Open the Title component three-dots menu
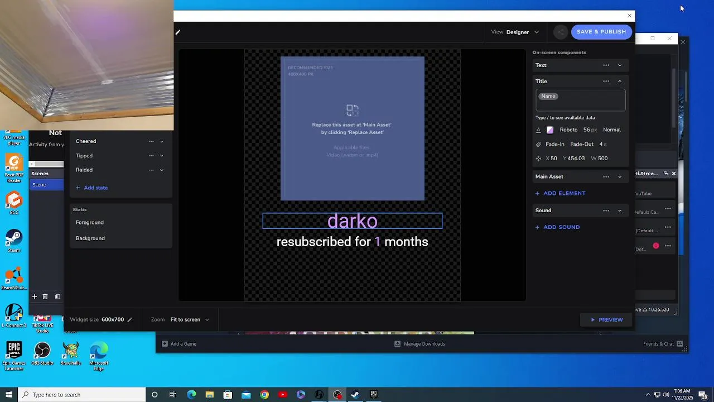This screenshot has height=402, width=714. [606, 82]
